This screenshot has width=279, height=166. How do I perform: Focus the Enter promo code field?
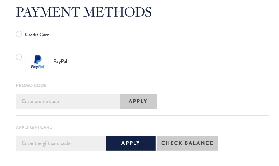[68, 101]
